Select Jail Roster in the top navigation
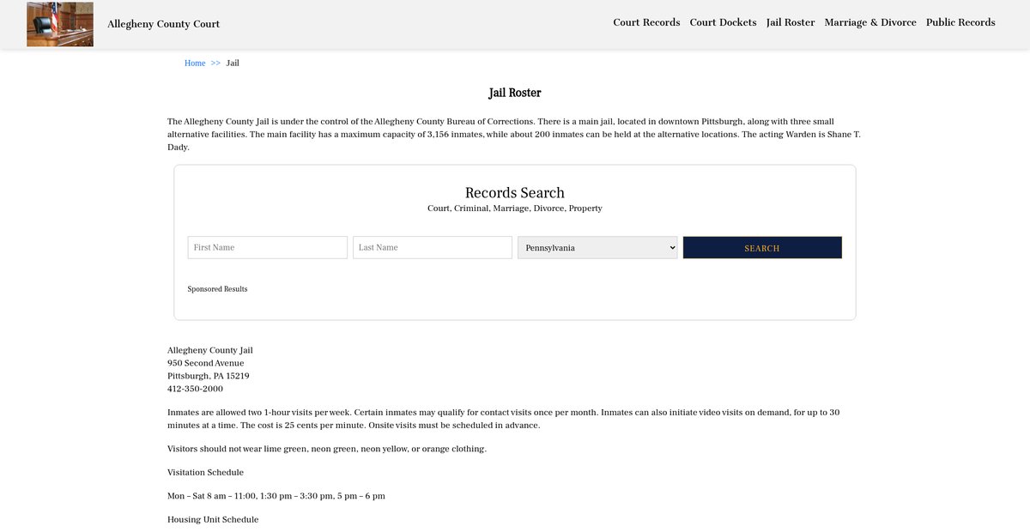The image size is (1030, 532). [791, 22]
